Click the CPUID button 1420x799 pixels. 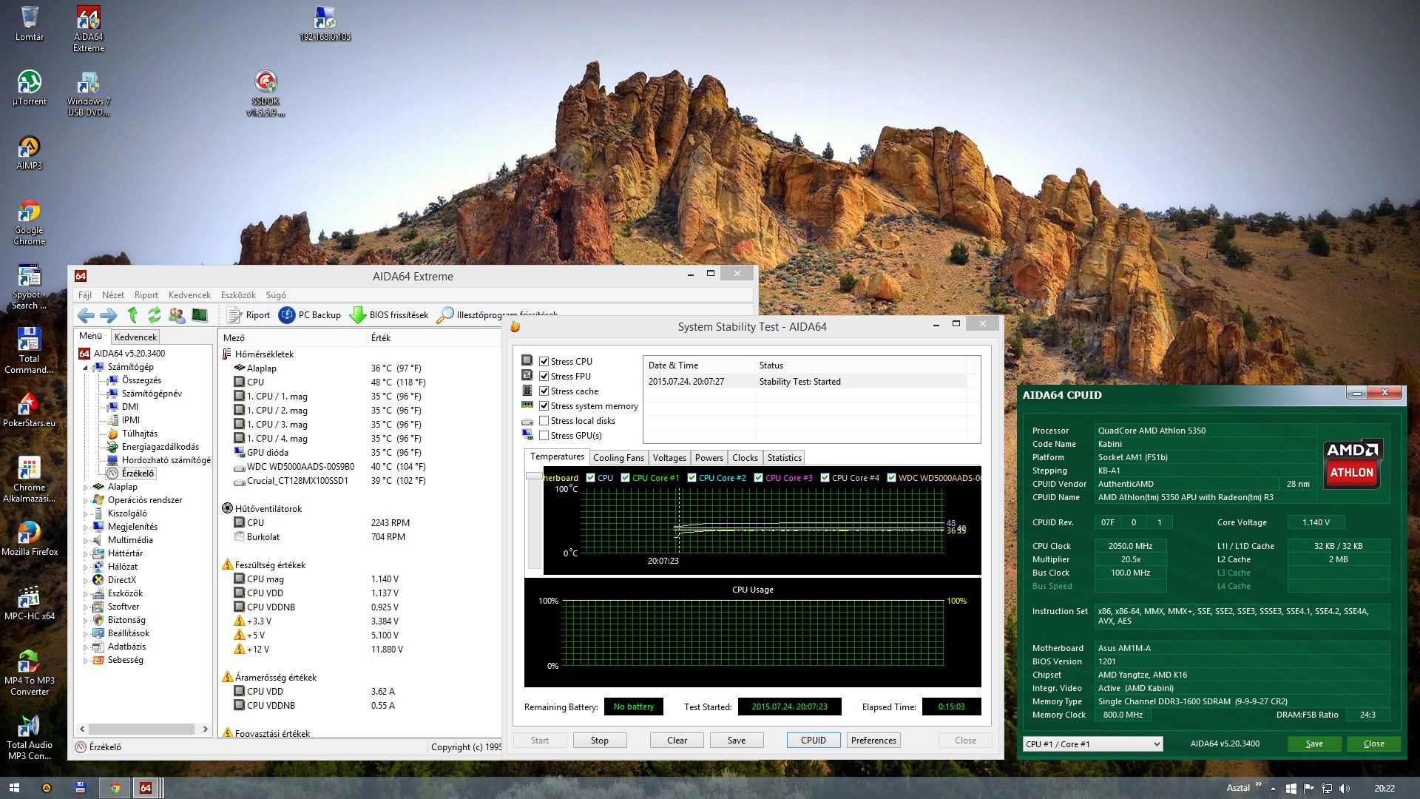pyautogui.click(x=814, y=741)
